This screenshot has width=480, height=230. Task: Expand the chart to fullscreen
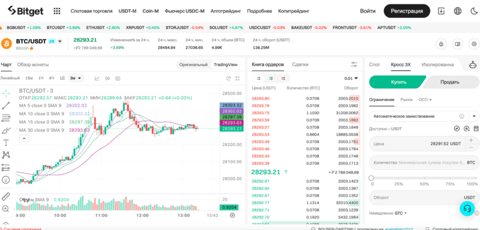[237, 79]
